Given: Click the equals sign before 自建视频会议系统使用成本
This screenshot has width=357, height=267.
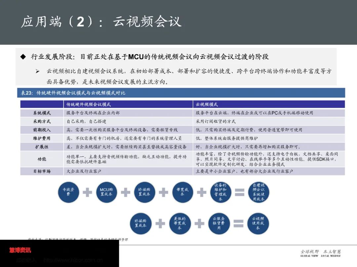Looking at the screenshot, I should point(240,193).
